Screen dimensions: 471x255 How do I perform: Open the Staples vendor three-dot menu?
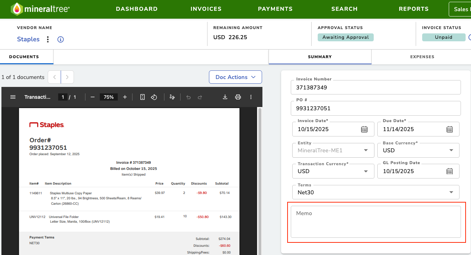tap(48, 40)
